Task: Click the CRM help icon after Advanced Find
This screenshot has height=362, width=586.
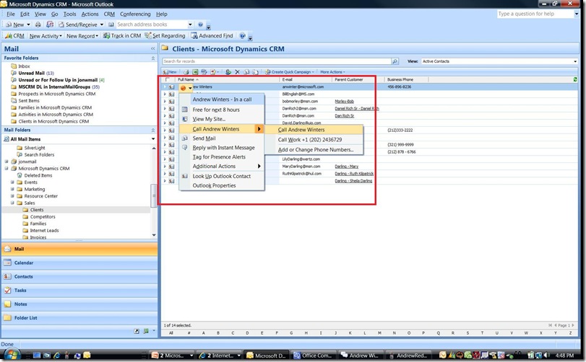Action: point(243,36)
